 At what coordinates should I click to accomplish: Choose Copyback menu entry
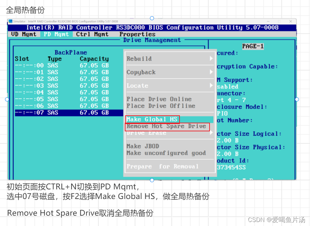141,72
